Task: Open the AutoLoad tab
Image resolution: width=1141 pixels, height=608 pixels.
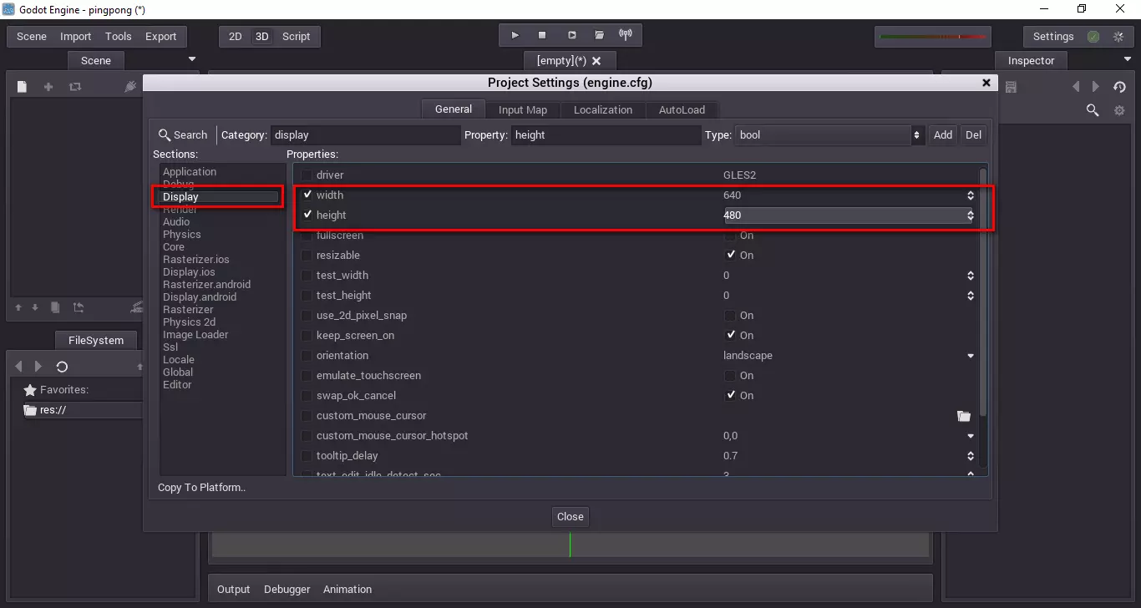Action: [682, 110]
